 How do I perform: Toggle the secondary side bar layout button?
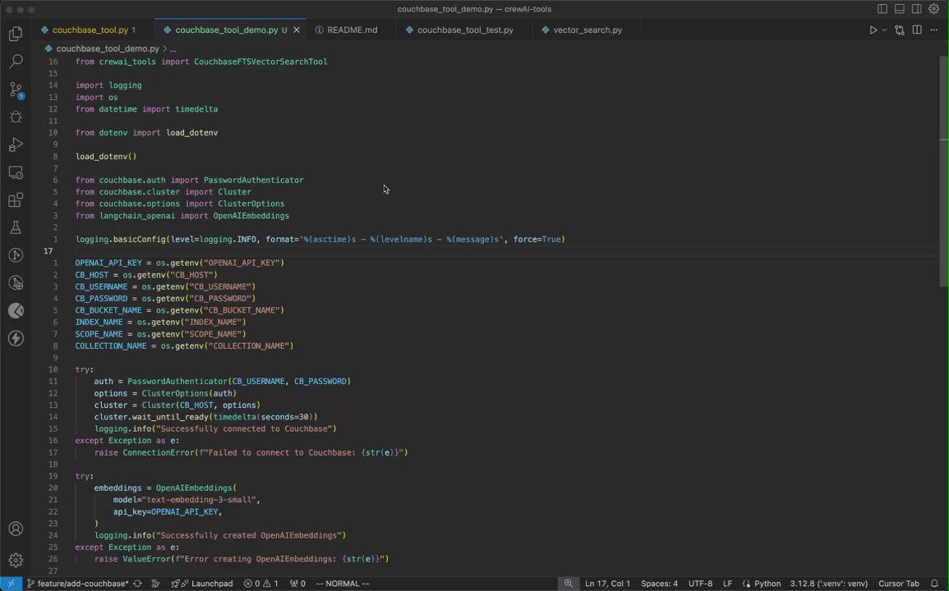coord(916,9)
